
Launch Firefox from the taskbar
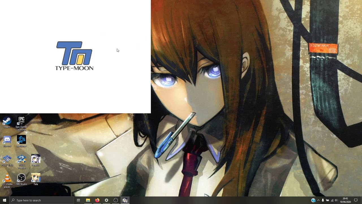pyautogui.click(x=97, y=200)
